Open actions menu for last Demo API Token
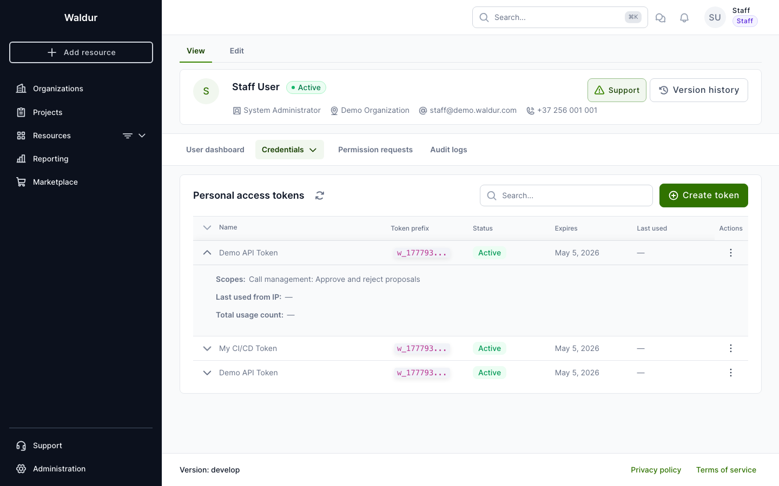Viewport: 779px width, 486px height. 730,373
